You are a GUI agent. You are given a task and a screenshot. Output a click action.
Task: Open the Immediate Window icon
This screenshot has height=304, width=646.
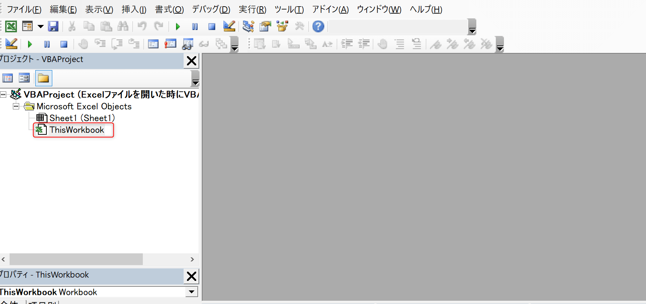[170, 44]
